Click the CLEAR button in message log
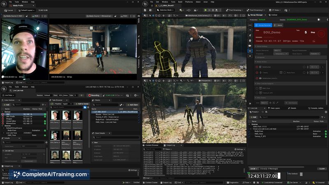 click(x=322, y=169)
